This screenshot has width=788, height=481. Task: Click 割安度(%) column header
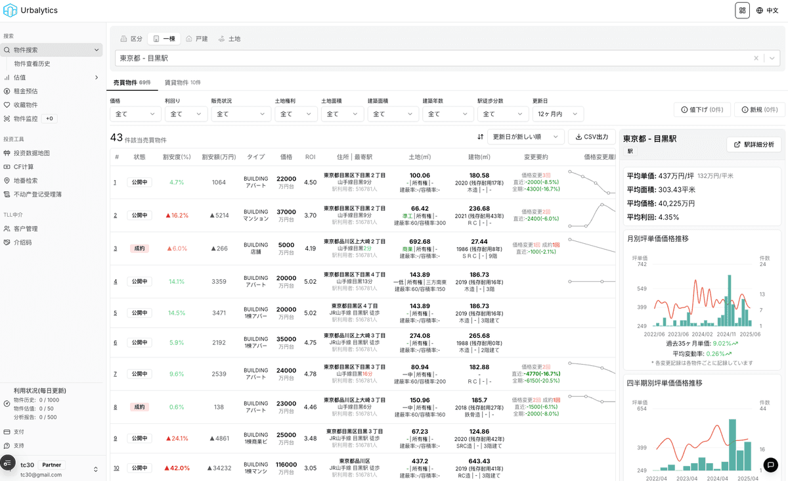click(x=177, y=157)
